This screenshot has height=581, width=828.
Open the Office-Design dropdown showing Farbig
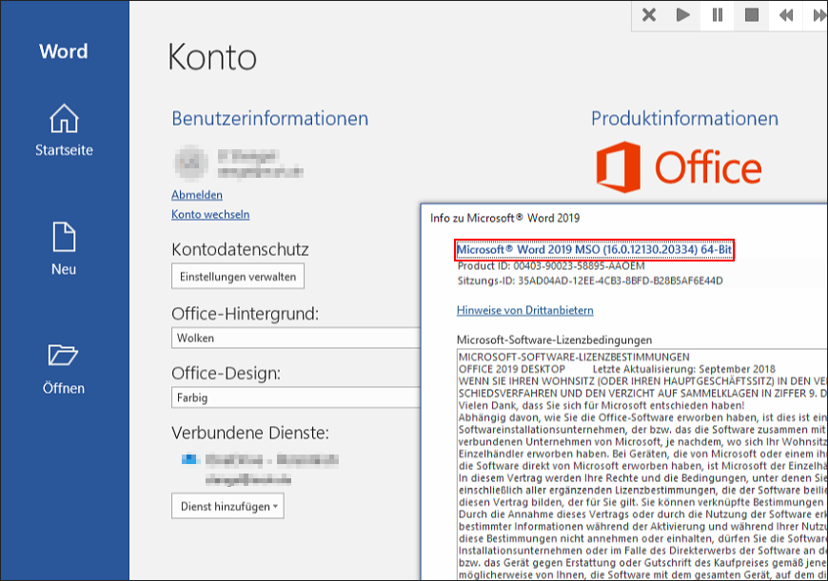click(x=295, y=397)
